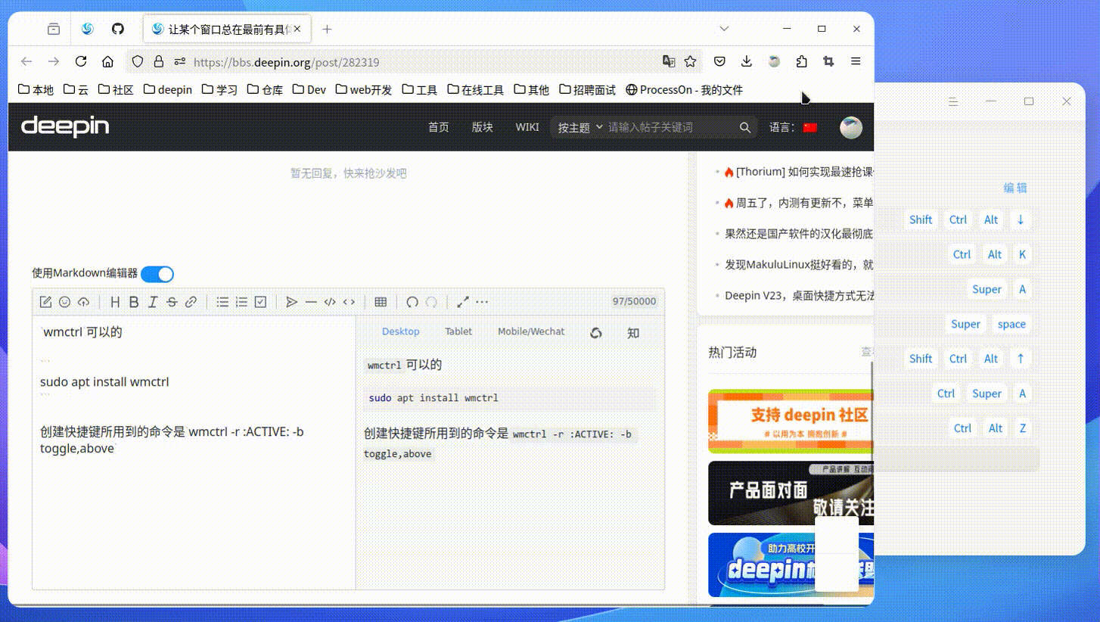Reload the current browser page

coord(81,61)
